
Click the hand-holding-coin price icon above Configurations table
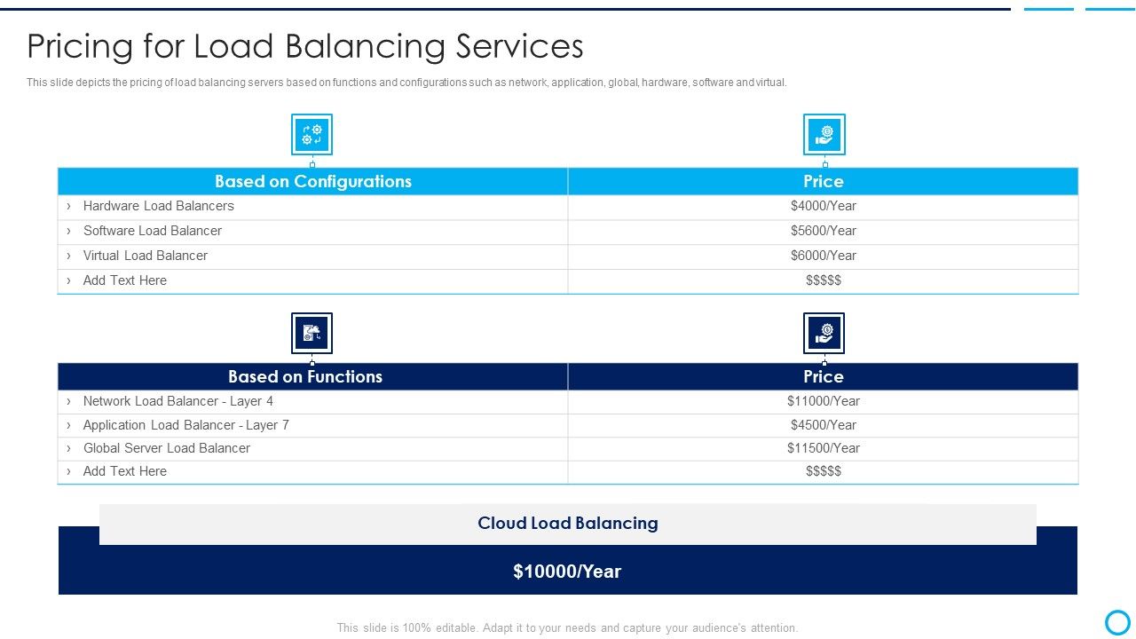point(824,134)
